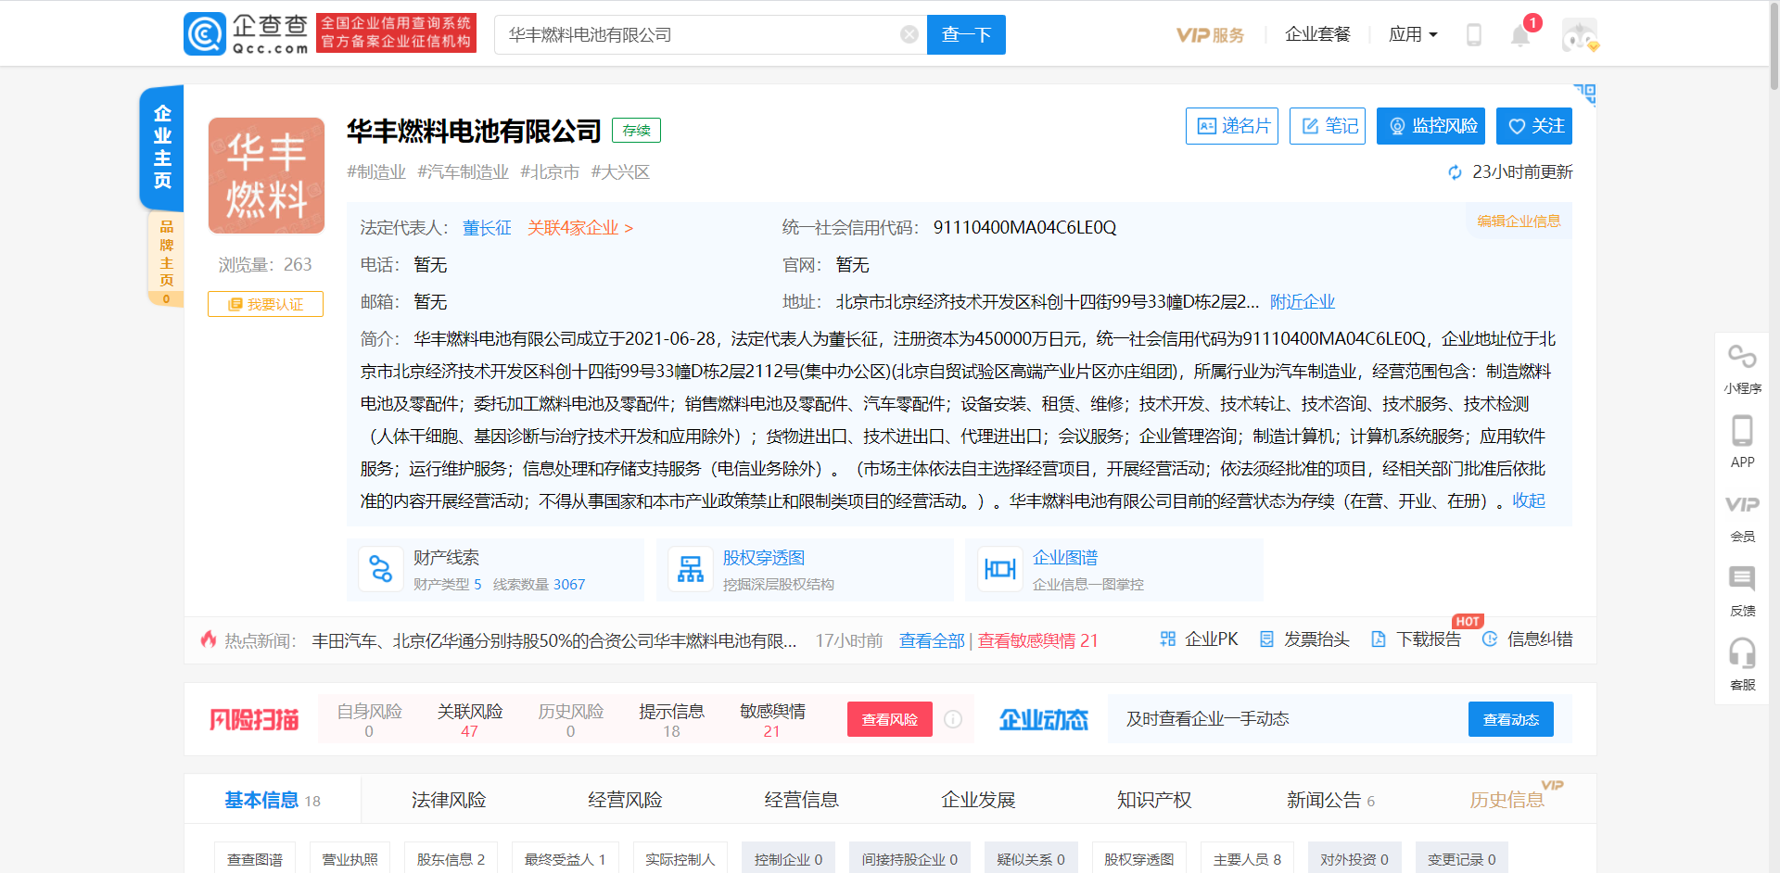
Task: Open legal representative 董长征 link
Action: pyautogui.click(x=487, y=228)
